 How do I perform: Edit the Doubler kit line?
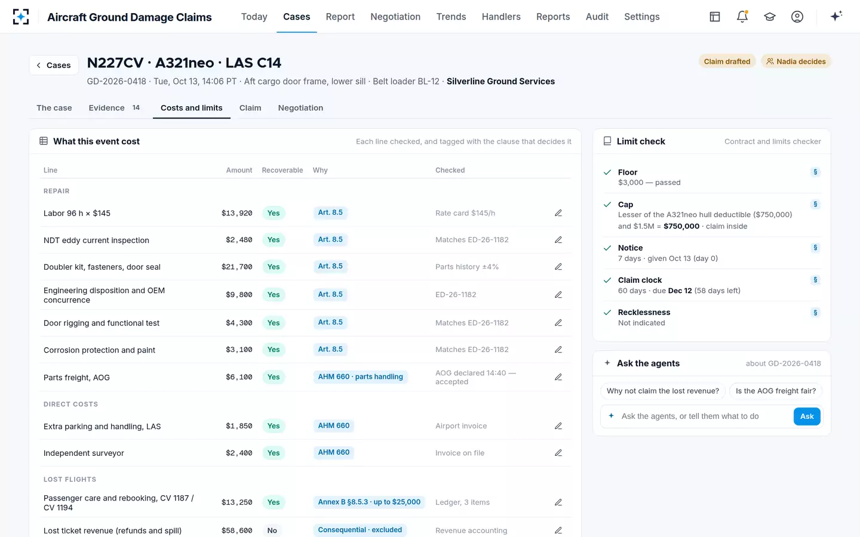point(558,267)
